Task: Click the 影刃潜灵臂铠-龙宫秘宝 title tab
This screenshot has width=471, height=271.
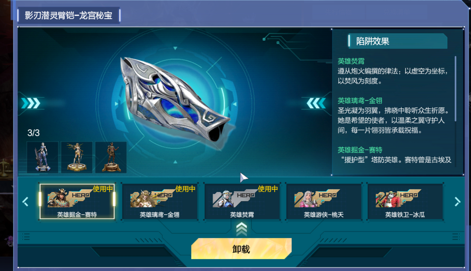Action: 69,15
